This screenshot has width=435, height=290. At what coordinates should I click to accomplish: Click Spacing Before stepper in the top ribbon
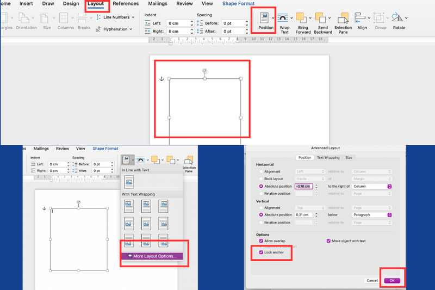point(247,23)
